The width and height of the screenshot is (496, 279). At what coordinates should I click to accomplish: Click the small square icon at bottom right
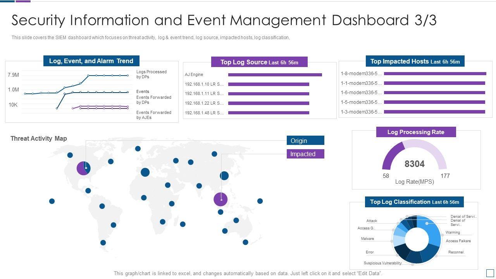click(x=490, y=273)
